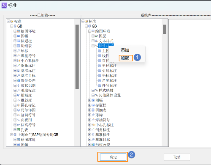Click the 球标 icon in loaded panel
The width and height of the screenshot is (211, 165).
pyautogui.click(x=19, y=51)
